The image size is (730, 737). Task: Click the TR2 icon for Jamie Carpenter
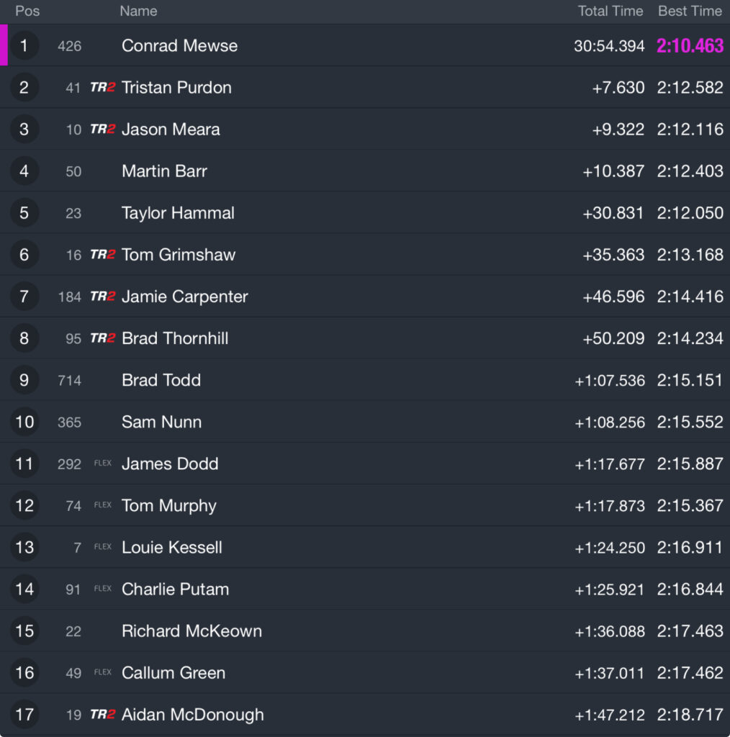pos(102,297)
